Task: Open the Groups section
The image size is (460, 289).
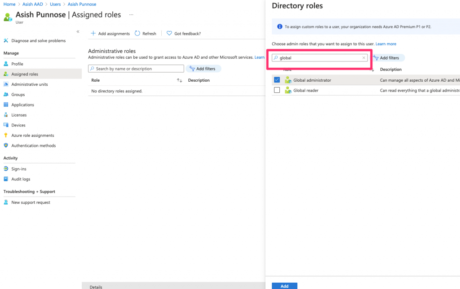Action: pos(18,95)
